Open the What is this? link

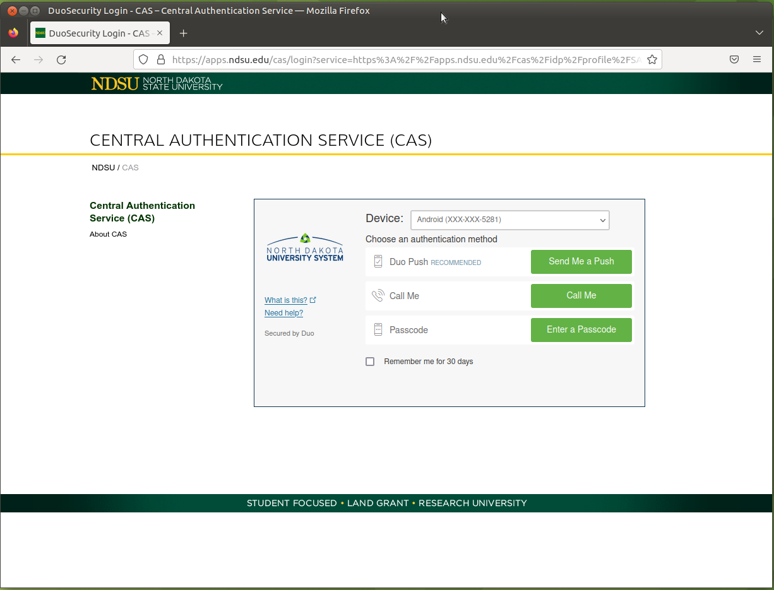tap(286, 300)
